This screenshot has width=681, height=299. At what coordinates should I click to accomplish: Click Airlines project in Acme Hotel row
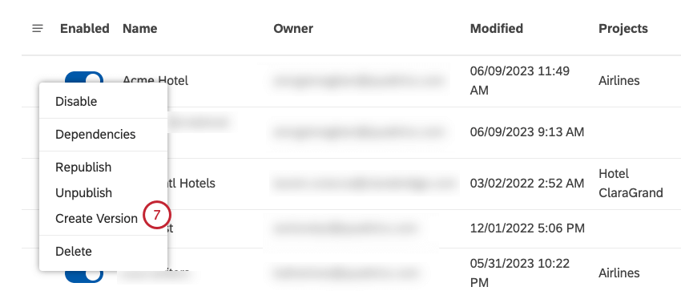point(619,80)
